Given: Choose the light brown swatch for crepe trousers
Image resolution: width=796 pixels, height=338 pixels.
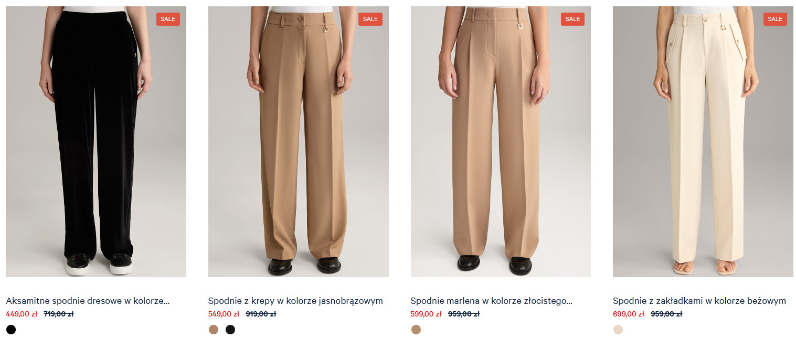Looking at the screenshot, I should pyautogui.click(x=214, y=330).
